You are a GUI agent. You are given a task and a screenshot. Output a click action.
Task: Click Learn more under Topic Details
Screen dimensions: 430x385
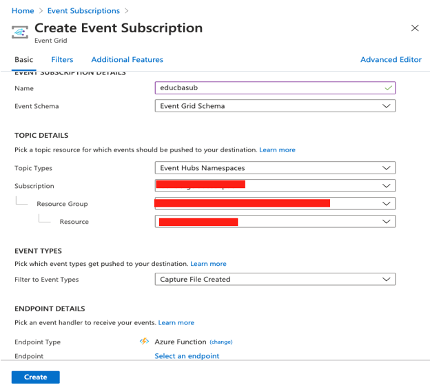click(277, 149)
